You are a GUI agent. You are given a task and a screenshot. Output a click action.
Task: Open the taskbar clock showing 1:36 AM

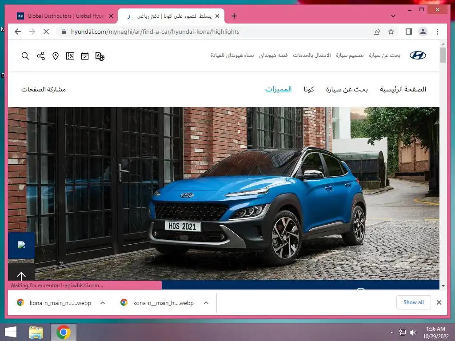click(435, 332)
